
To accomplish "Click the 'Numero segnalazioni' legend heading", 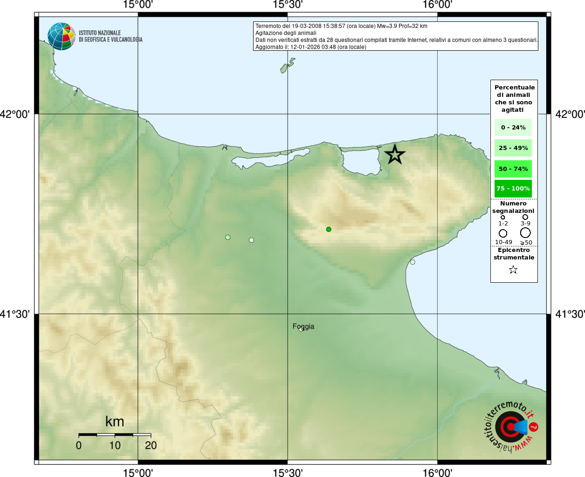I will pos(513,207).
